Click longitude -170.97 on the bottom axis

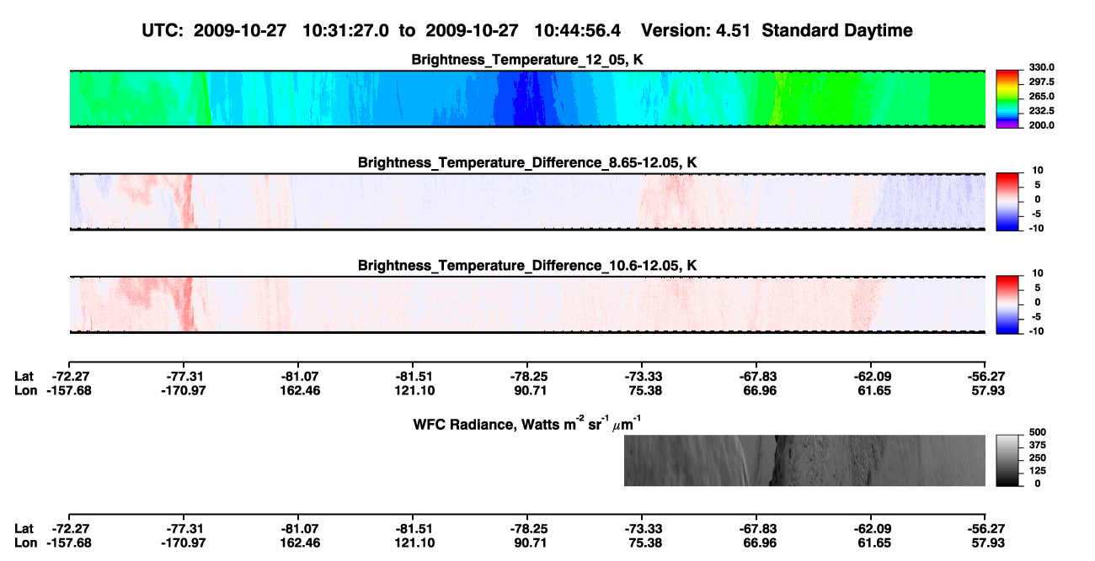click(184, 542)
